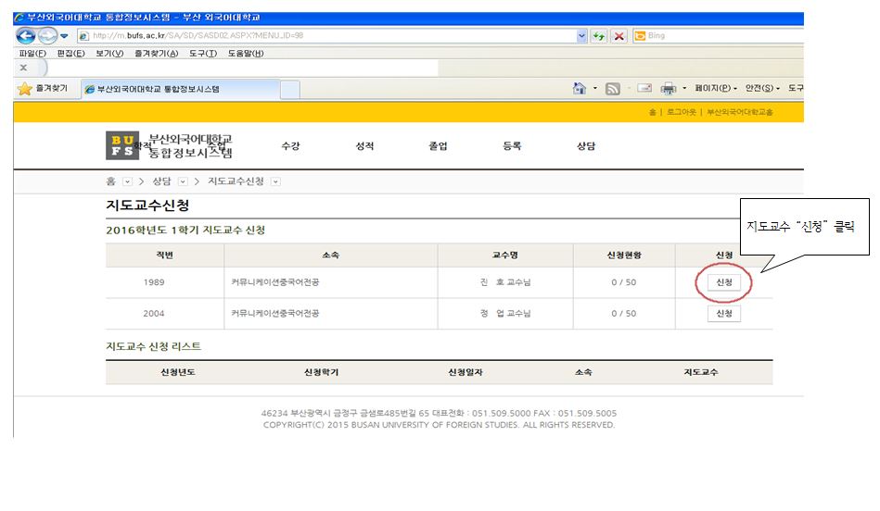880x511 pixels.
Task: Expand the 상담 breadcrumb dropdown
Action: (183, 181)
